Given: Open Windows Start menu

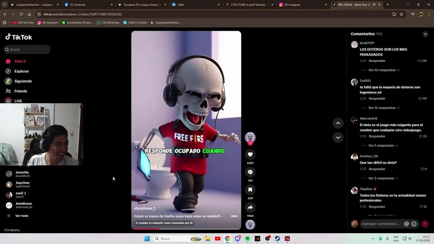Looking at the screenshot, I should tap(147, 239).
